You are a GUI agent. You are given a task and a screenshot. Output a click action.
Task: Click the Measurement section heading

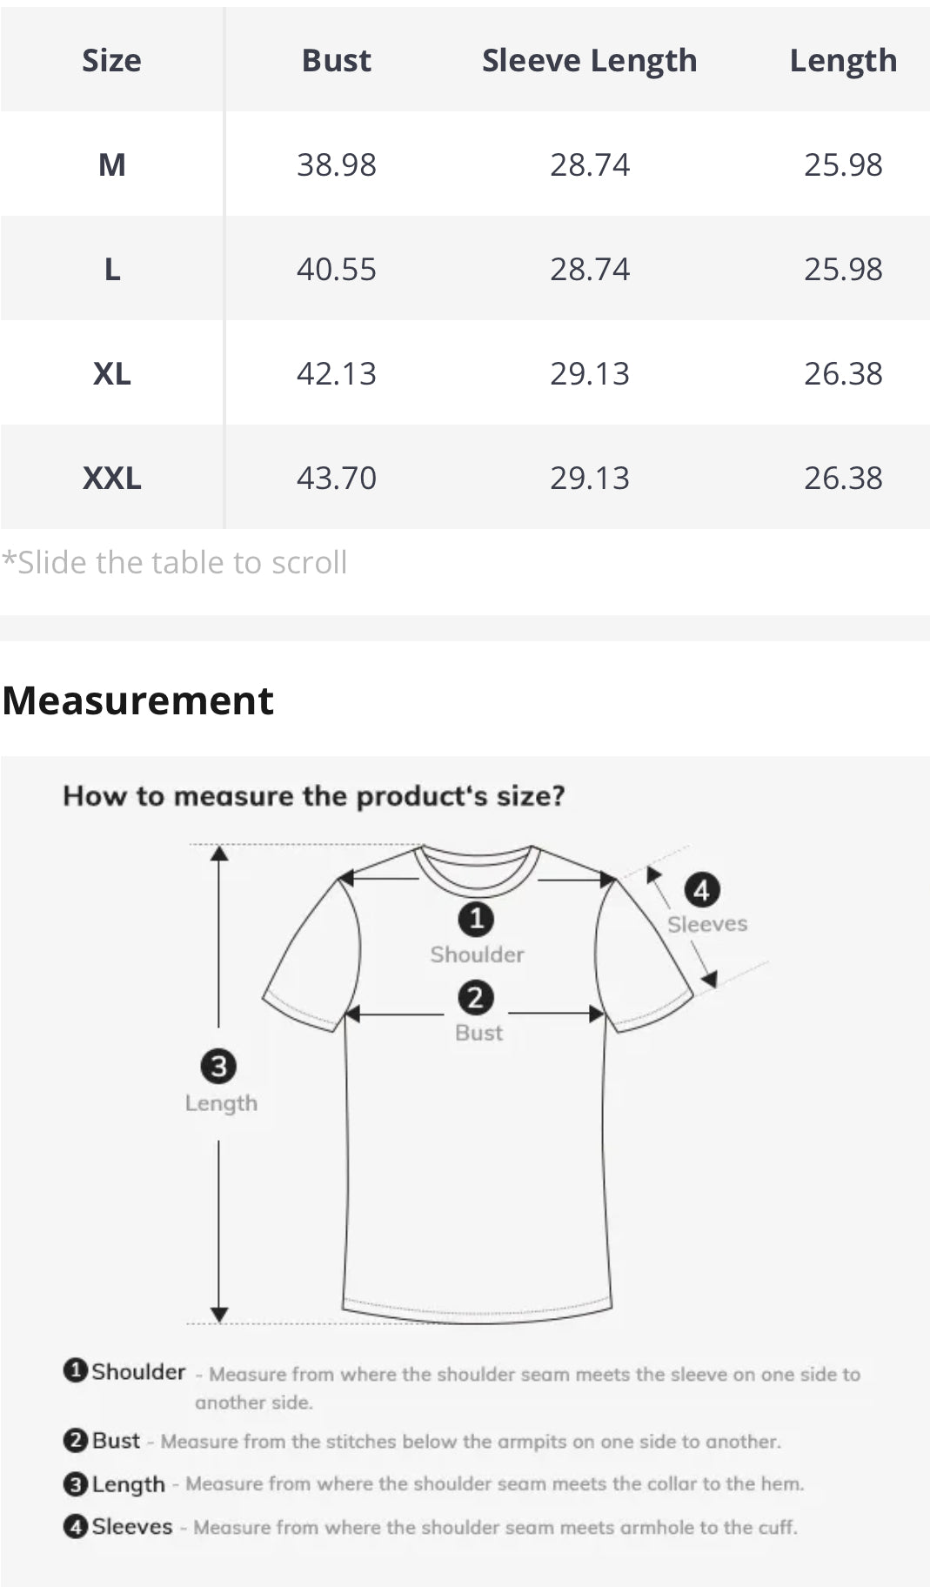(138, 700)
